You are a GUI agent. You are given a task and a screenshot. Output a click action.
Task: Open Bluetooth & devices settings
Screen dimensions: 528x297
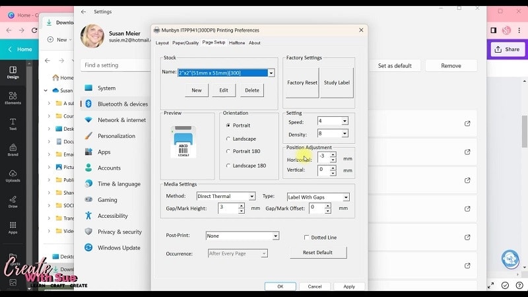click(x=116, y=104)
